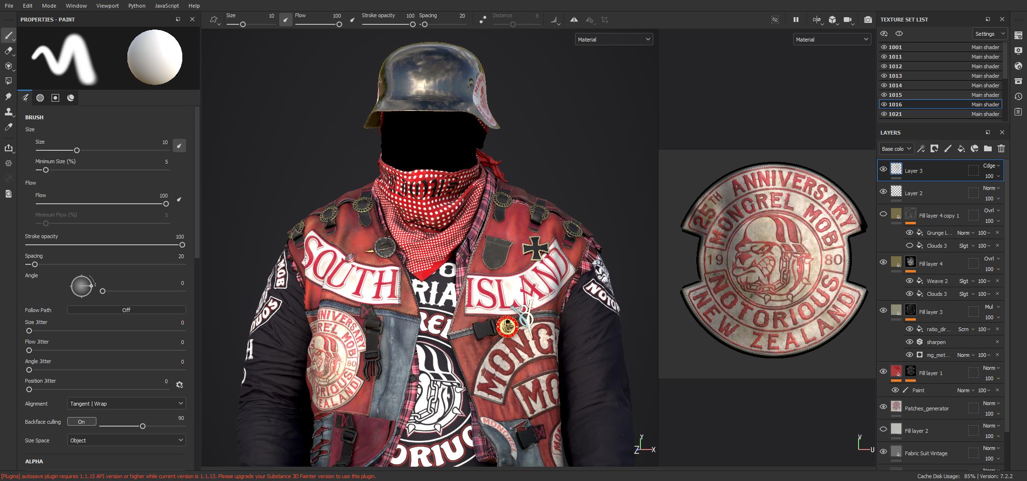Screen dimensions: 1027x481
Task: Open the Size Space Object dropdown
Action: (126, 440)
